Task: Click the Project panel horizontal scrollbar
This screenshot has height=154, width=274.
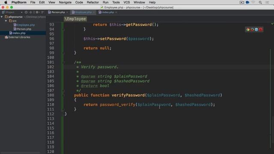Action: click(20, 153)
